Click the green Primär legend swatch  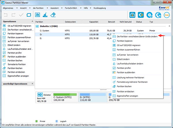tap(37, 121)
